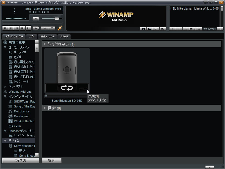225x169 pixels.
Task: Collapse the デバイス tree node
Action: point(5,141)
